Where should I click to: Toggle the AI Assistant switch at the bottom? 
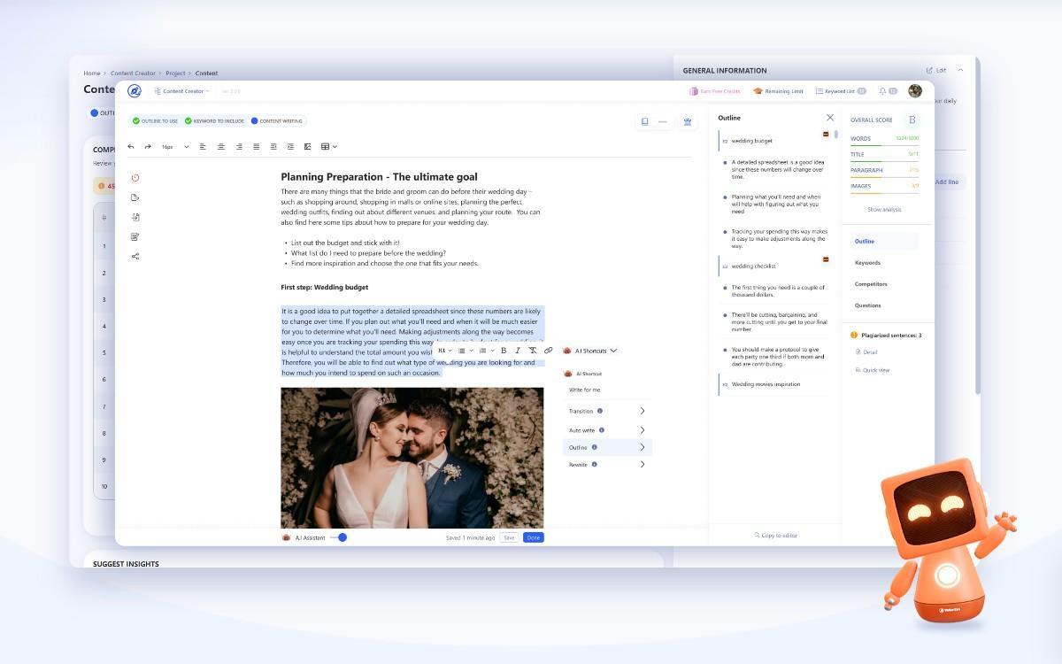(341, 537)
